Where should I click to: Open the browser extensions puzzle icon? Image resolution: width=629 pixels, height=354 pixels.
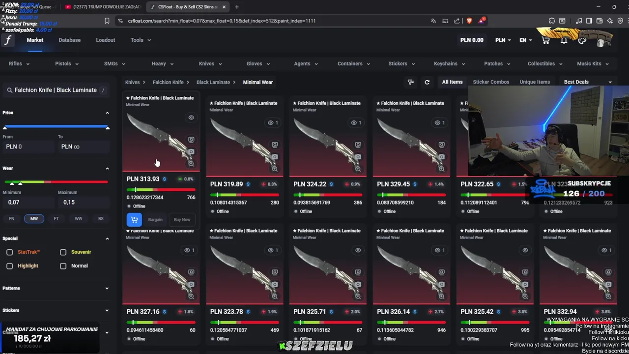point(552,21)
